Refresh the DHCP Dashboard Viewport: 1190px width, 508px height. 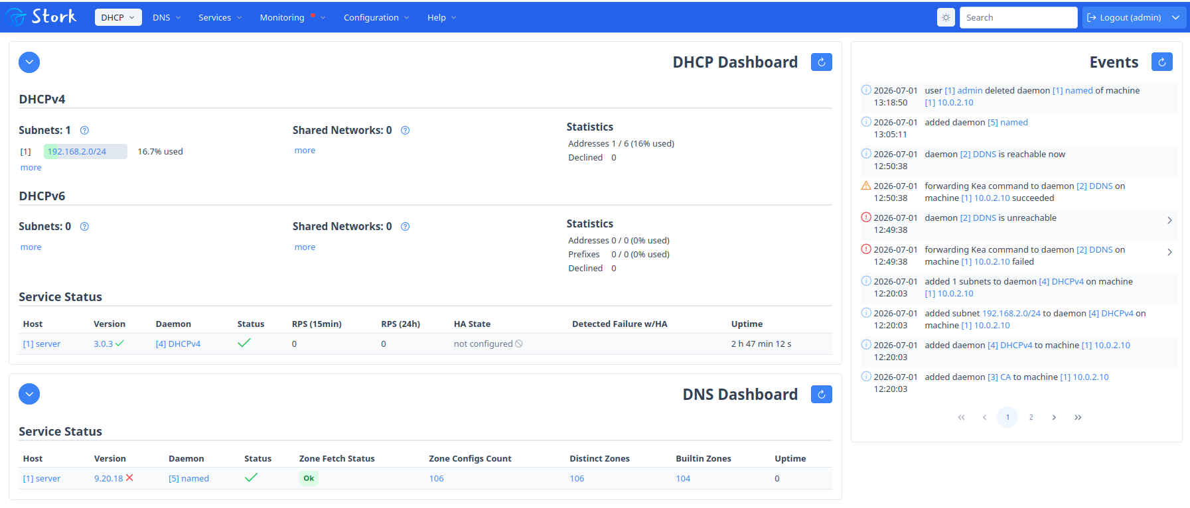coord(822,62)
